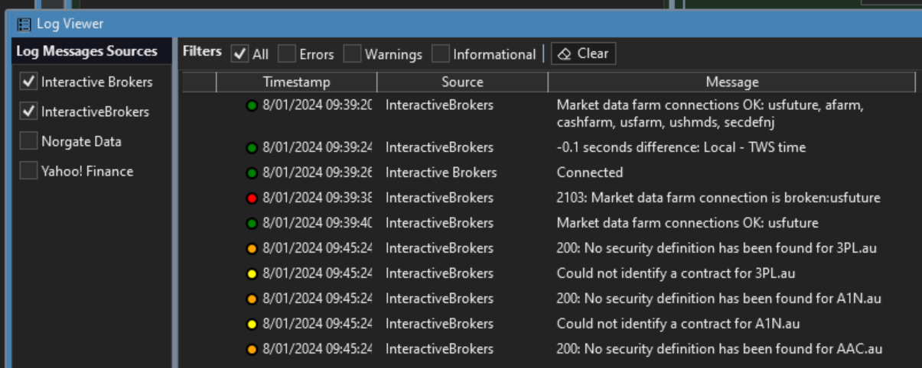Viewport: 922px width, 368px height.
Task: Uncheck the InteractiveBrokers source checkbox
Action: (28, 111)
